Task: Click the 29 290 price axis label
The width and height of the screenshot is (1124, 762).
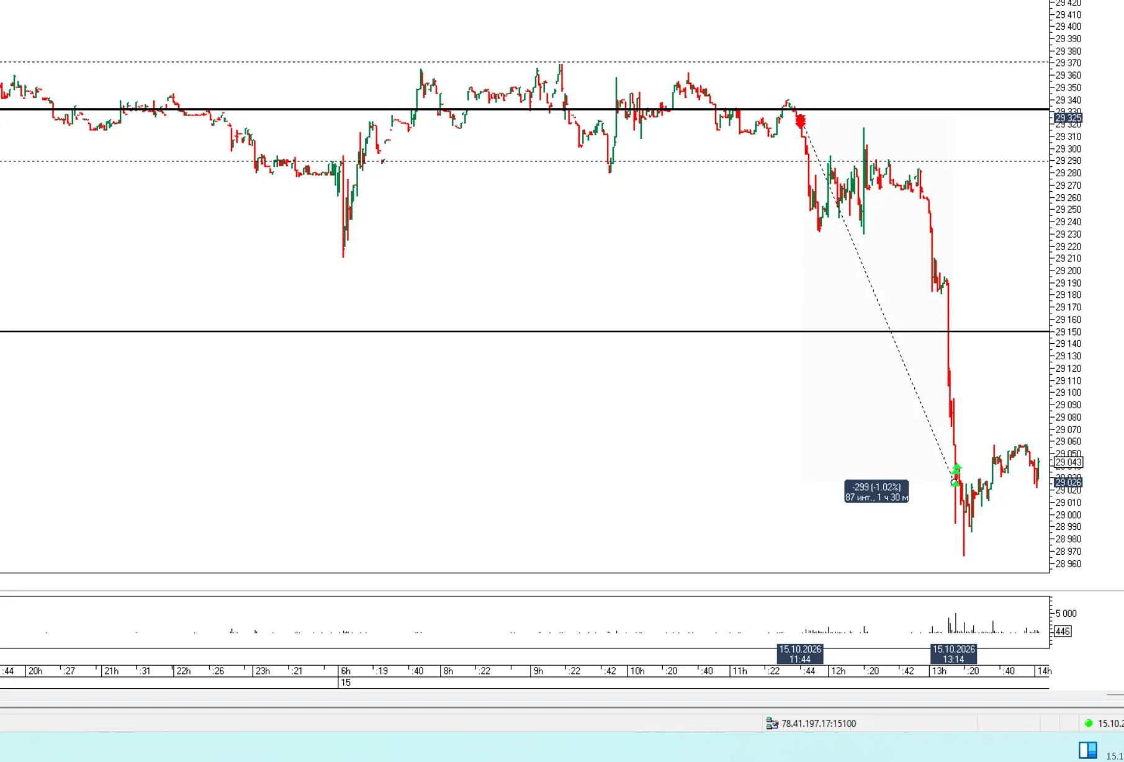Action: (1068, 161)
